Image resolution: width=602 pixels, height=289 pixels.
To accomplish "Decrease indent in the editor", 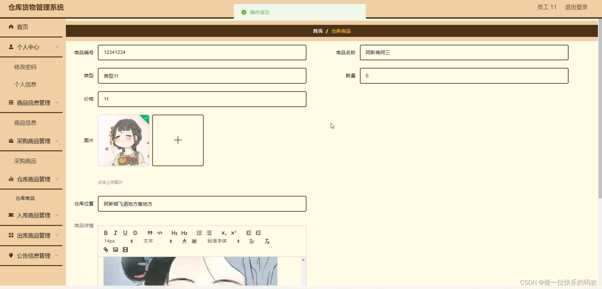I will coord(249,233).
